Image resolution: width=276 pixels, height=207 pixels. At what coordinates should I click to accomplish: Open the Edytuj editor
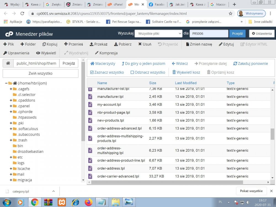pyautogui.click(x=226, y=44)
